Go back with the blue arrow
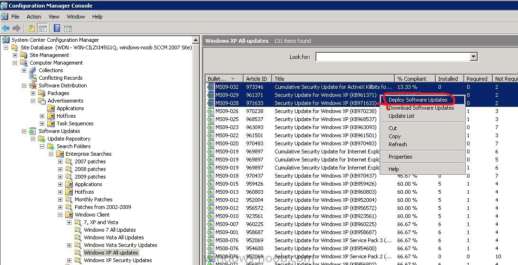The height and width of the screenshot is (265, 518). (6, 28)
